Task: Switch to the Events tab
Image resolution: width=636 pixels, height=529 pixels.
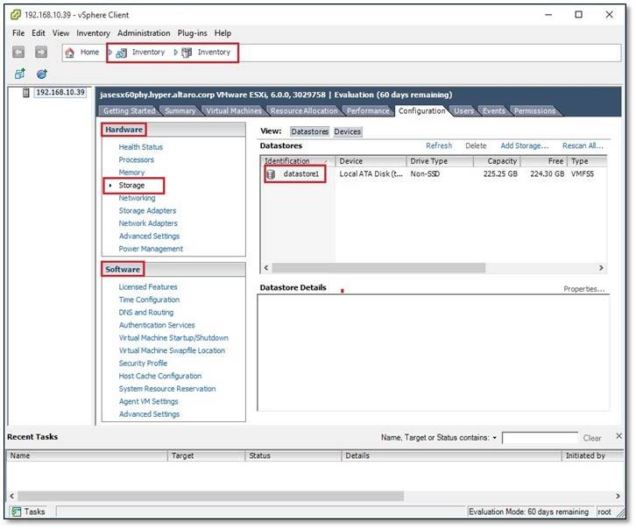Action: 493,110
